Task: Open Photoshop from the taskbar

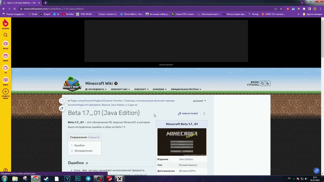Action: [78, 179]
